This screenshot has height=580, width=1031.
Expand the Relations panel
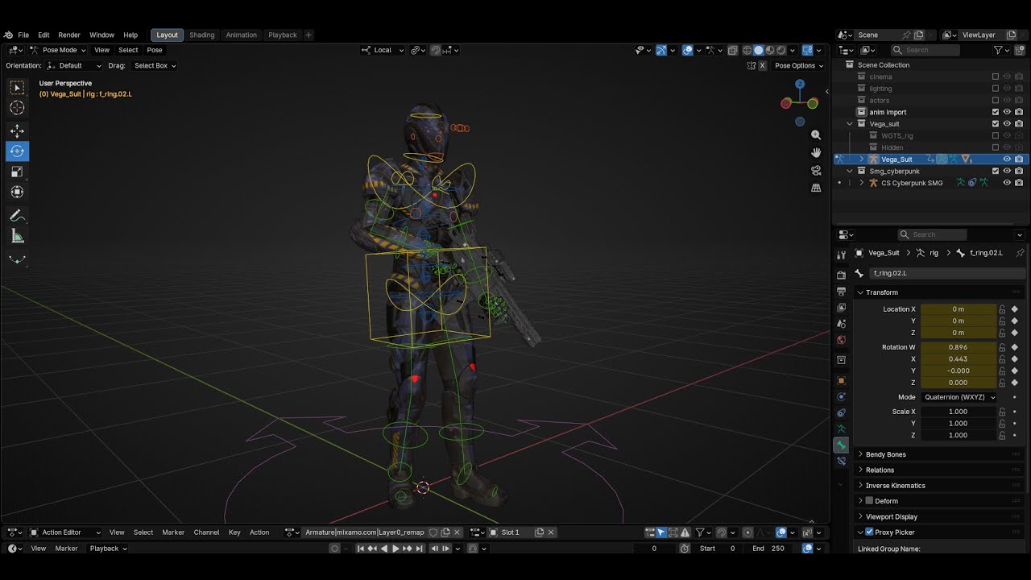tap(880, 470)
